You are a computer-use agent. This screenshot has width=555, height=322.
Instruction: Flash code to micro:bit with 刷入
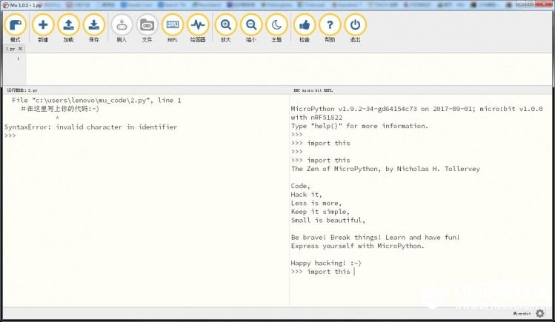point(122,28)
